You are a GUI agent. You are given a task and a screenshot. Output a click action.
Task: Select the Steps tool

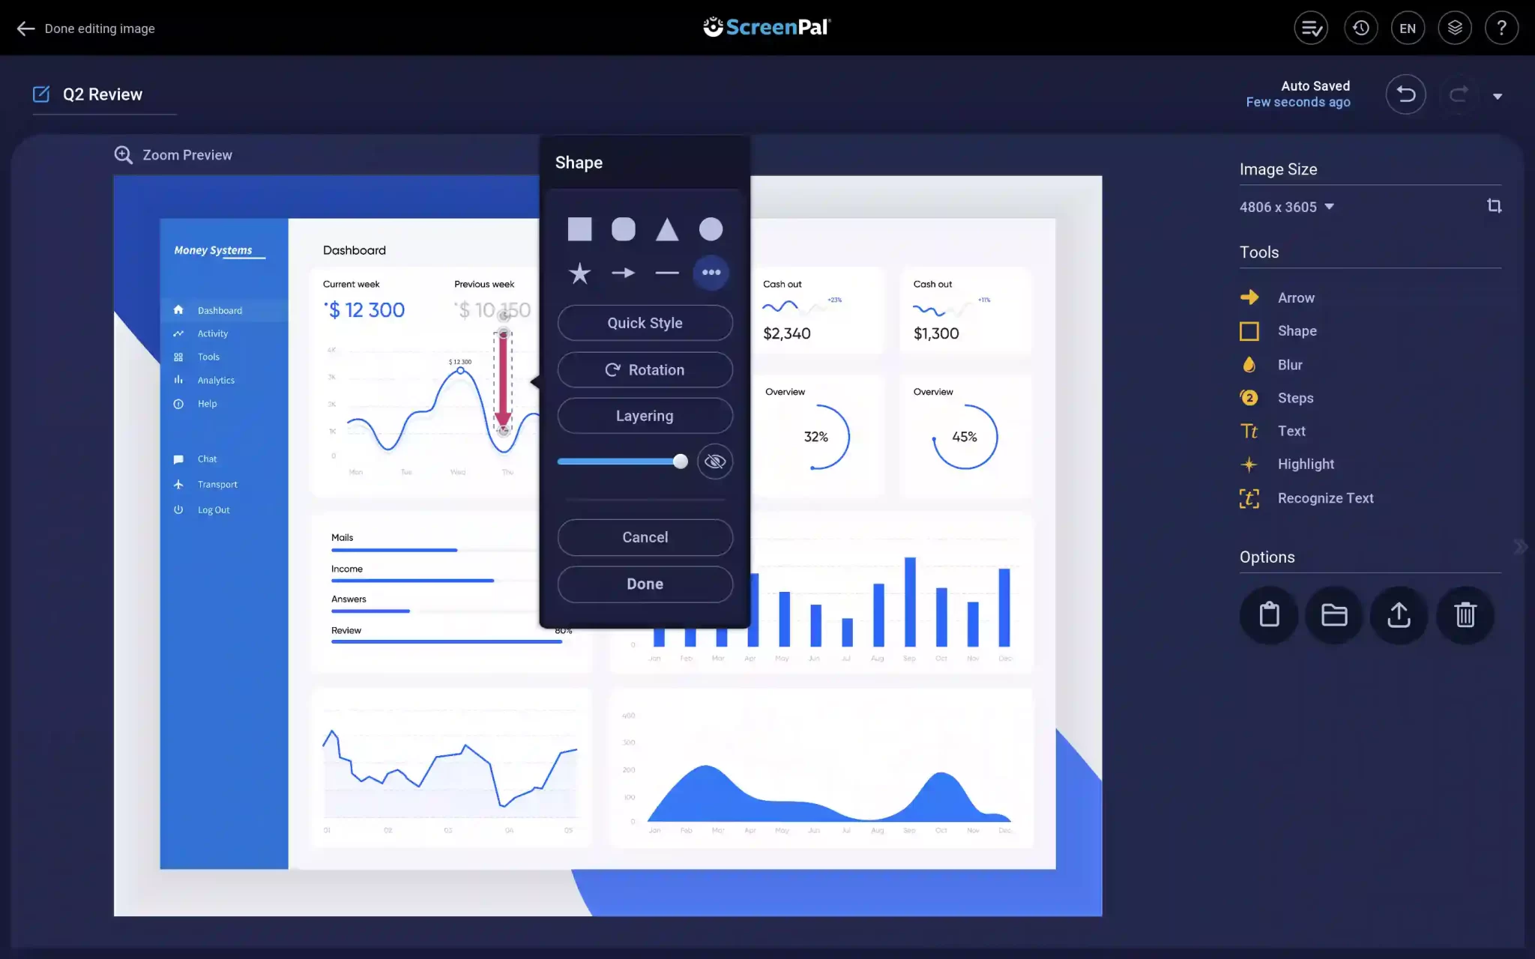pos(1293,396)
